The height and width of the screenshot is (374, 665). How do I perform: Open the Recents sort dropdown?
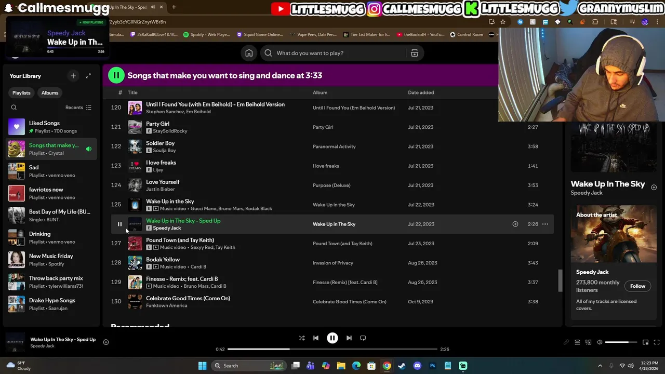click(x=78, y=108)
